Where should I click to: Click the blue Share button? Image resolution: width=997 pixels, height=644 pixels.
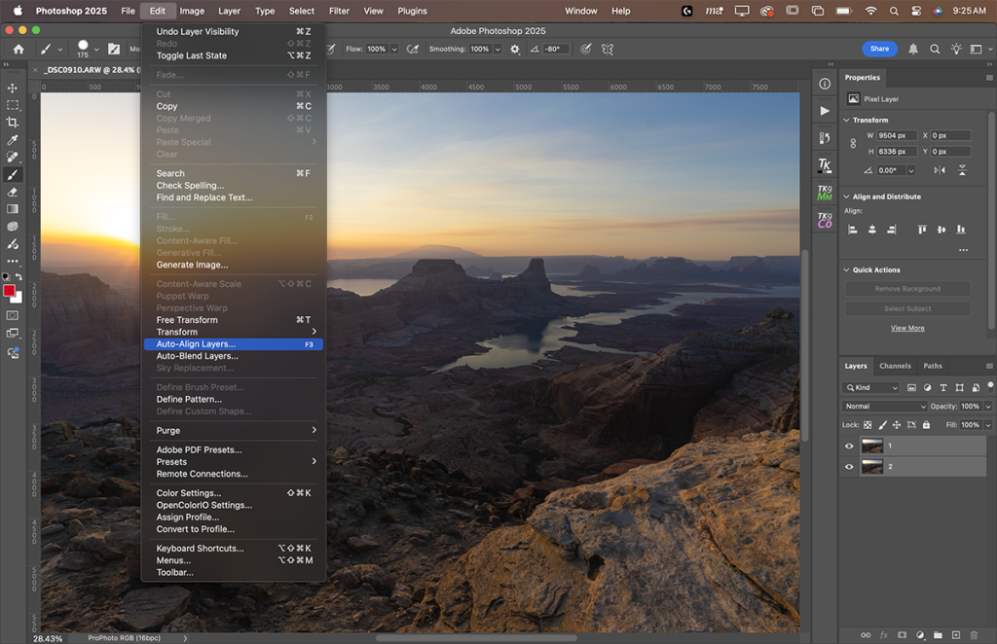coord(879,49)
